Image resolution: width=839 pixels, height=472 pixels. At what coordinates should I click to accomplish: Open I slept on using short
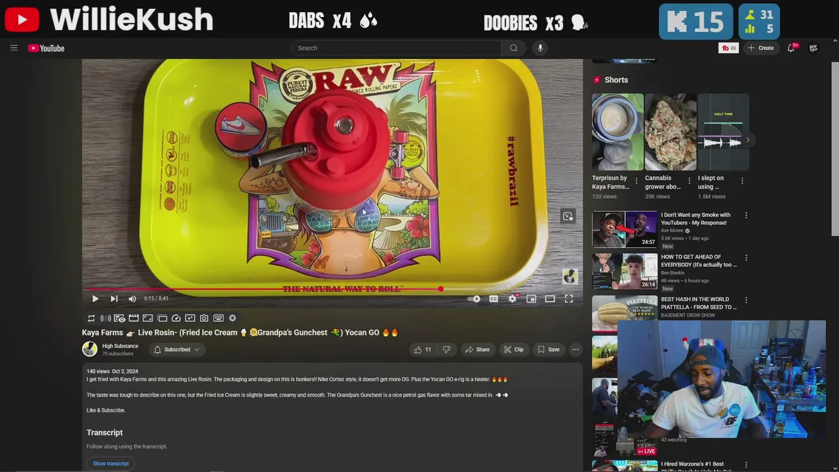[724, 132]
